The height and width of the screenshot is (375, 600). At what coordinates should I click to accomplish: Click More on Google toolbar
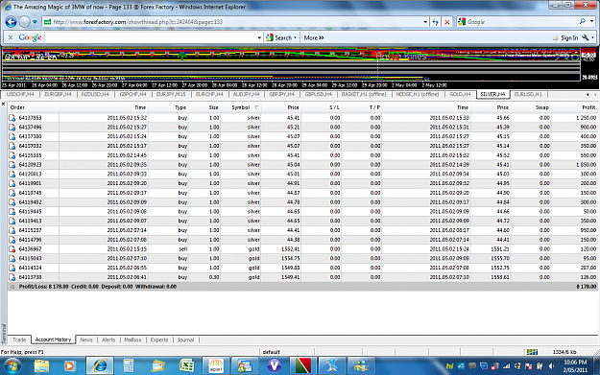pyautogui.click(x=314, y=37)
